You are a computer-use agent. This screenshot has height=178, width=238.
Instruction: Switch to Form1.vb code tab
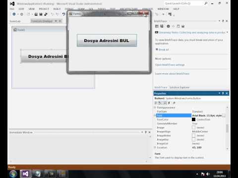tap(15, 21)
